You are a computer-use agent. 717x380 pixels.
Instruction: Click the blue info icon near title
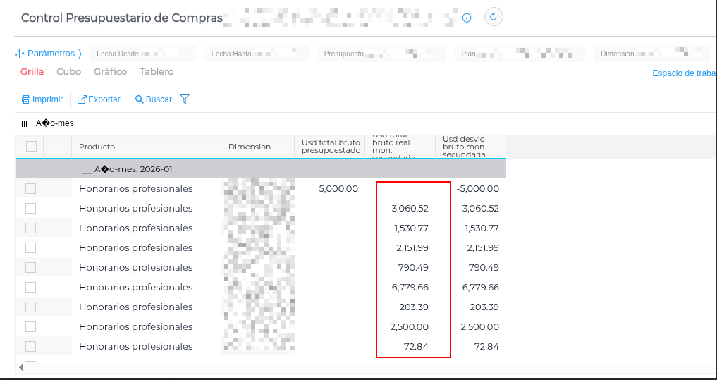click(467, 18)
